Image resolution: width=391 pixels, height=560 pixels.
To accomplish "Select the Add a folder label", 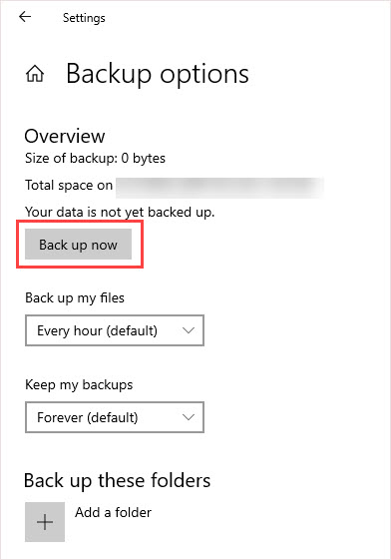I will coord(113,512).
